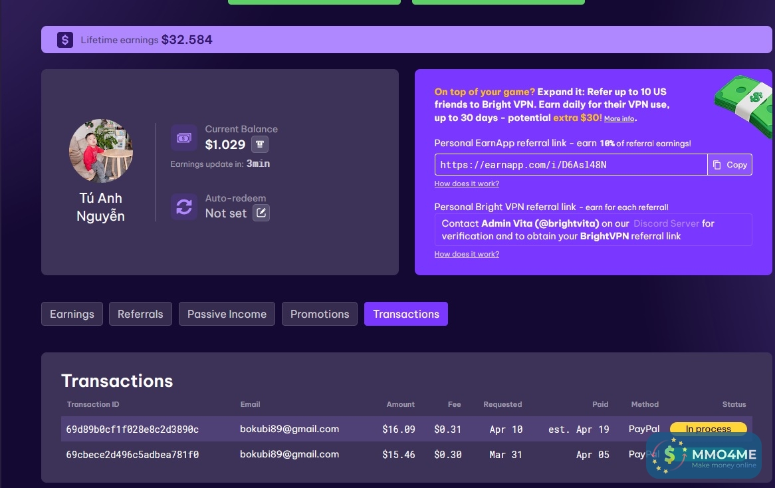Click the Email column header
The height and width of the screenshot is (488, 775).
pyautogui.click(x=250, y=404)
